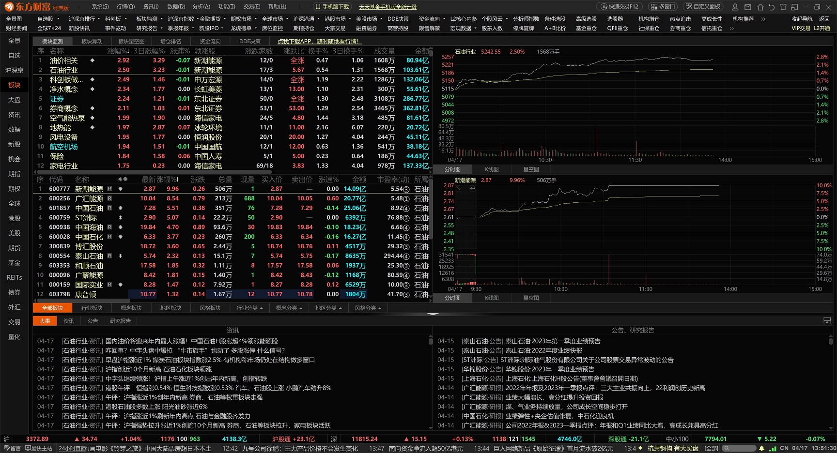Switch to the 板块异动 tab
The height and width of the screenshot is (453, 837).
point(92,42)
